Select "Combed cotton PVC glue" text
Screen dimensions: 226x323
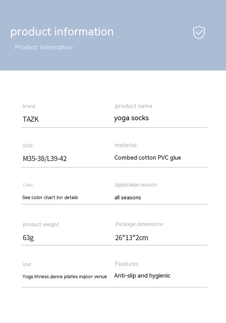tap(148, 158)
